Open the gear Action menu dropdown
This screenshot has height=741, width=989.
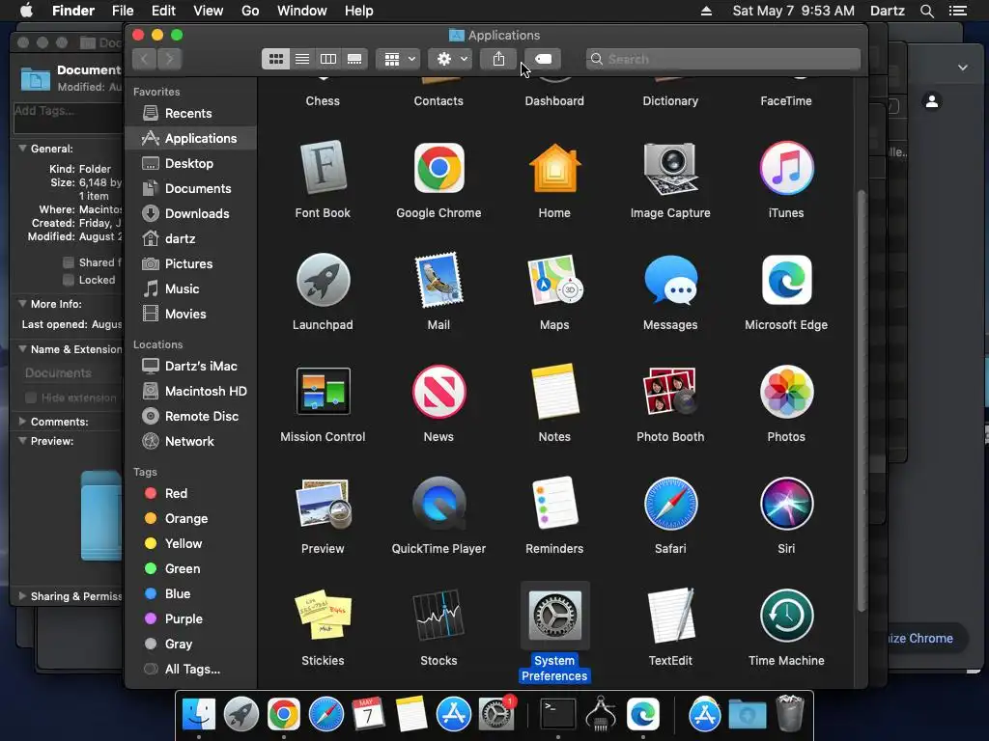[x=450, y=59]
